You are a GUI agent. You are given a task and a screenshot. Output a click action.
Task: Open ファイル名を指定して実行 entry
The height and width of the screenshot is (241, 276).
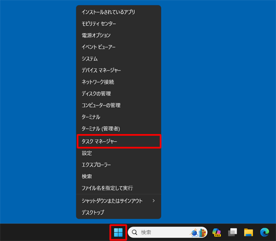click(119, 188)
